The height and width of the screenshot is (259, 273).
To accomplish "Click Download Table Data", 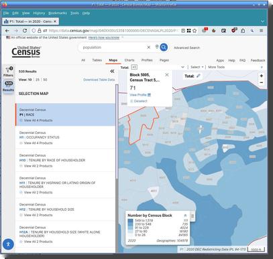I will click(x=99, y=80).
